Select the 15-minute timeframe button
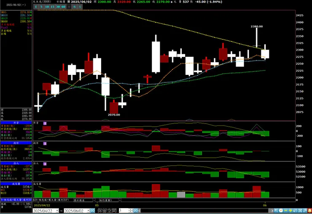The width and height of the screenshot is (312, 214). click(52, 7)
